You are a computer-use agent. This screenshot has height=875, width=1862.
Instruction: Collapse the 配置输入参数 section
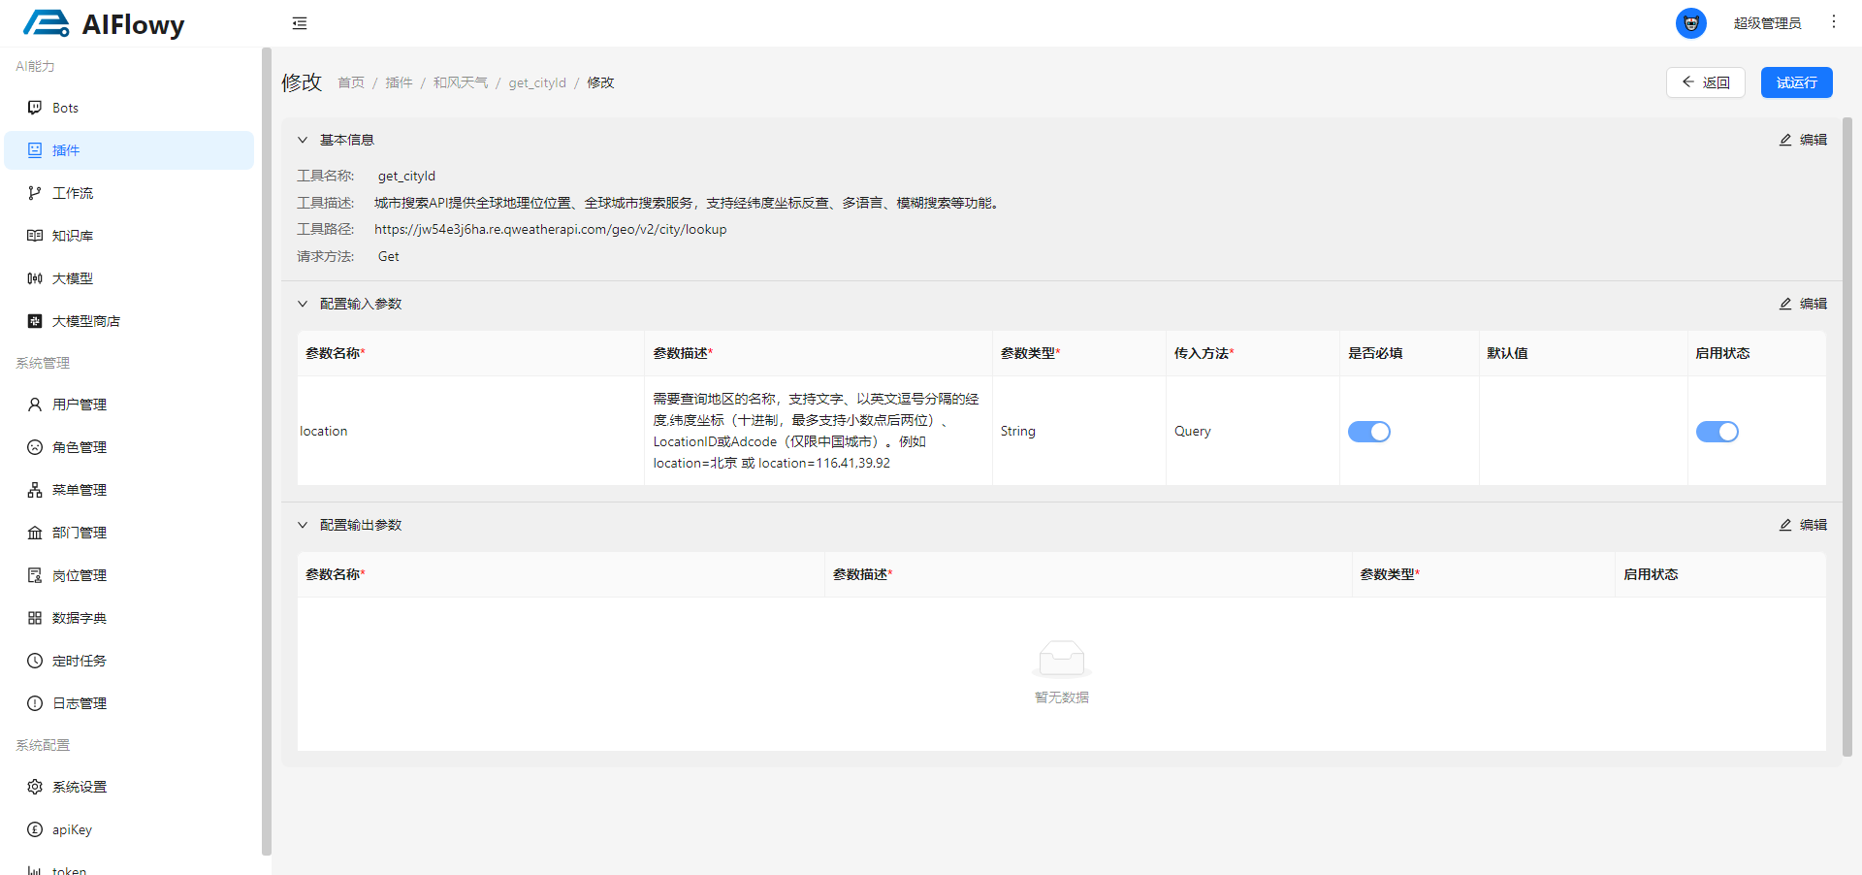pos(303,304)
